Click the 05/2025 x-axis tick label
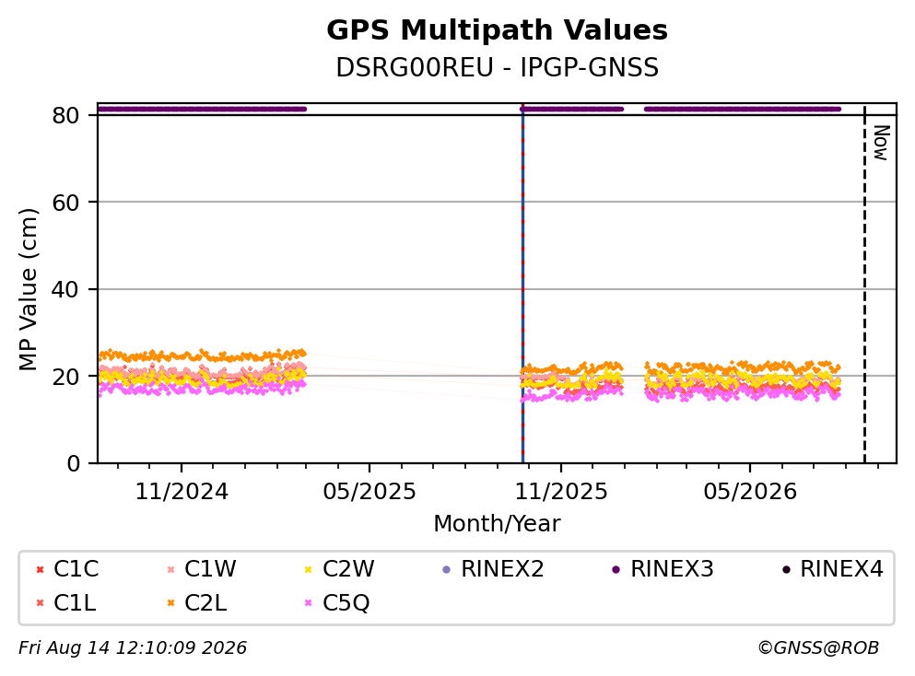 pos(370,492)
